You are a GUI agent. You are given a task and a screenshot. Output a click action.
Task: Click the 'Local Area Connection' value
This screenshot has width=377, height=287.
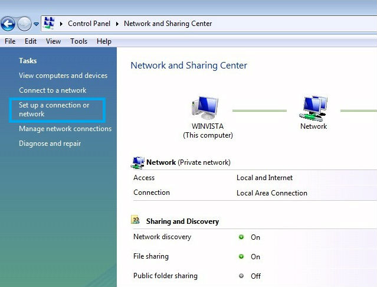point(272,193)
